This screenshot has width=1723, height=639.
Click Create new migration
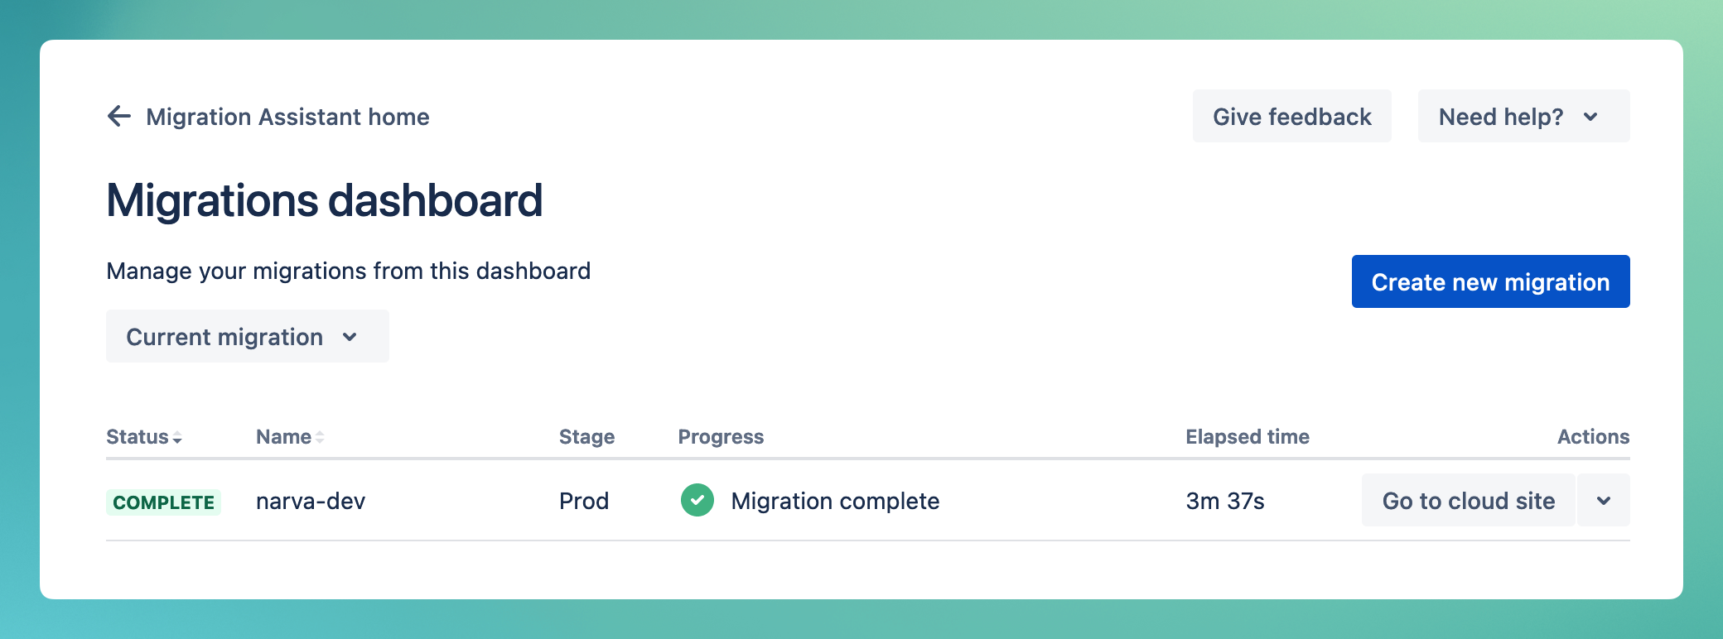[x=1490, y=281]
